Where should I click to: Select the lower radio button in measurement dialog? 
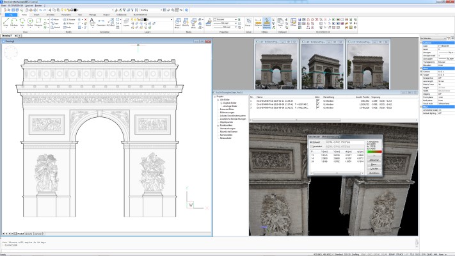(x=311, y=147)
